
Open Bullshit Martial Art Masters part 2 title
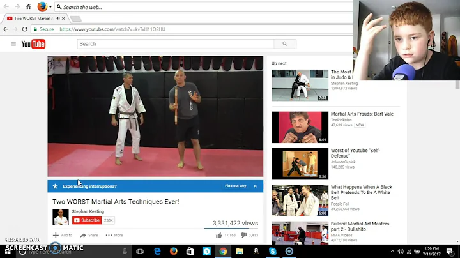(x=360, y=226)
